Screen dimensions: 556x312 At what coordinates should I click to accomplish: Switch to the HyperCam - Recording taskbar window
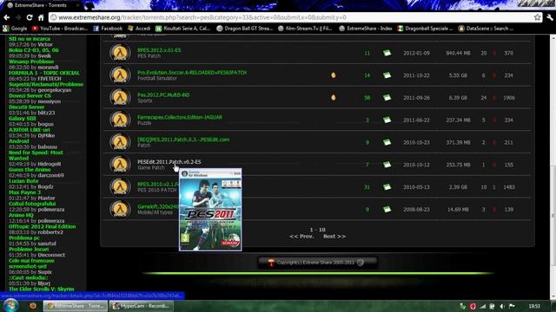[x=141, y=306]
